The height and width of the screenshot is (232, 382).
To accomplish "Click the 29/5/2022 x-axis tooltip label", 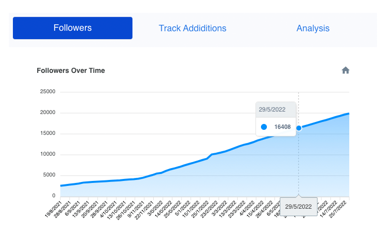I will pyautogui.click(x=299, y=207).
